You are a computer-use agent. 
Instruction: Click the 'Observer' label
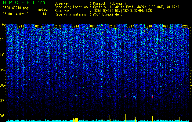62,3
